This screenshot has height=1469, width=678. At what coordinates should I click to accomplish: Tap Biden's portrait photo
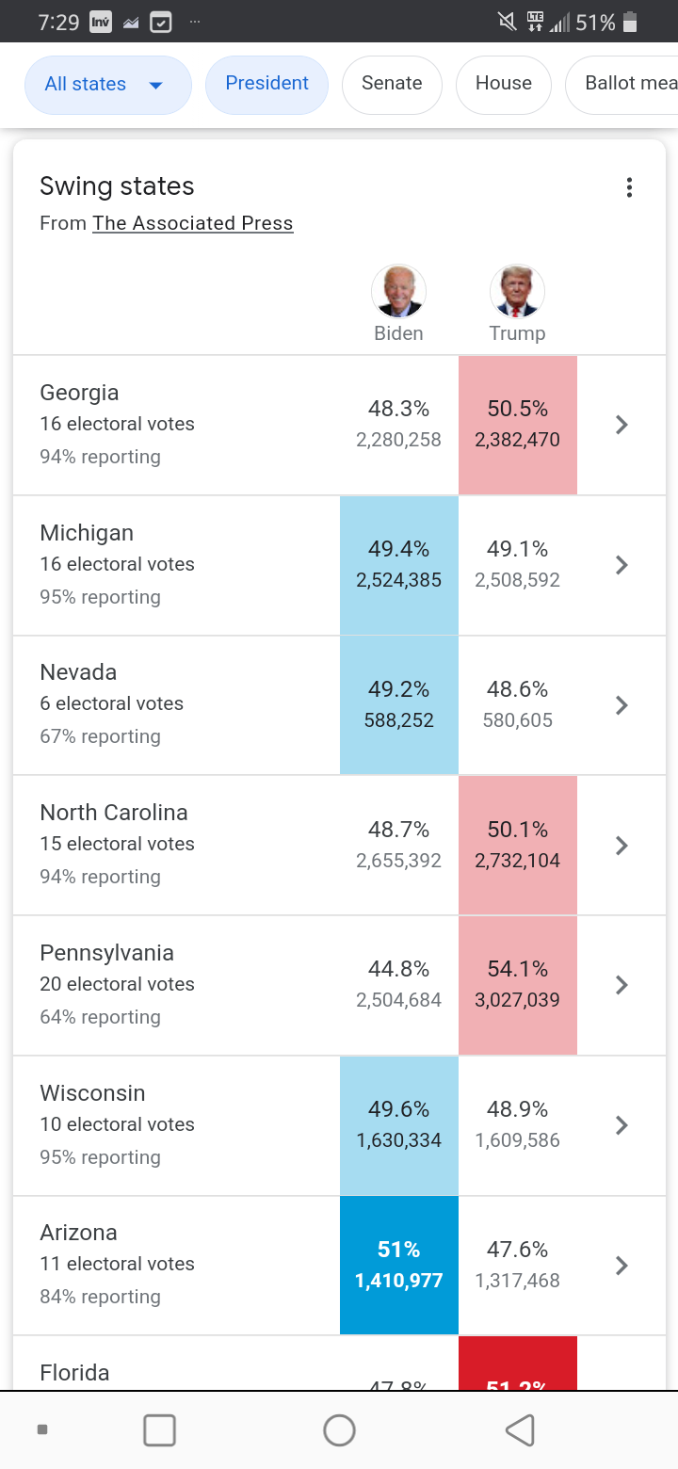click(398, 292)
